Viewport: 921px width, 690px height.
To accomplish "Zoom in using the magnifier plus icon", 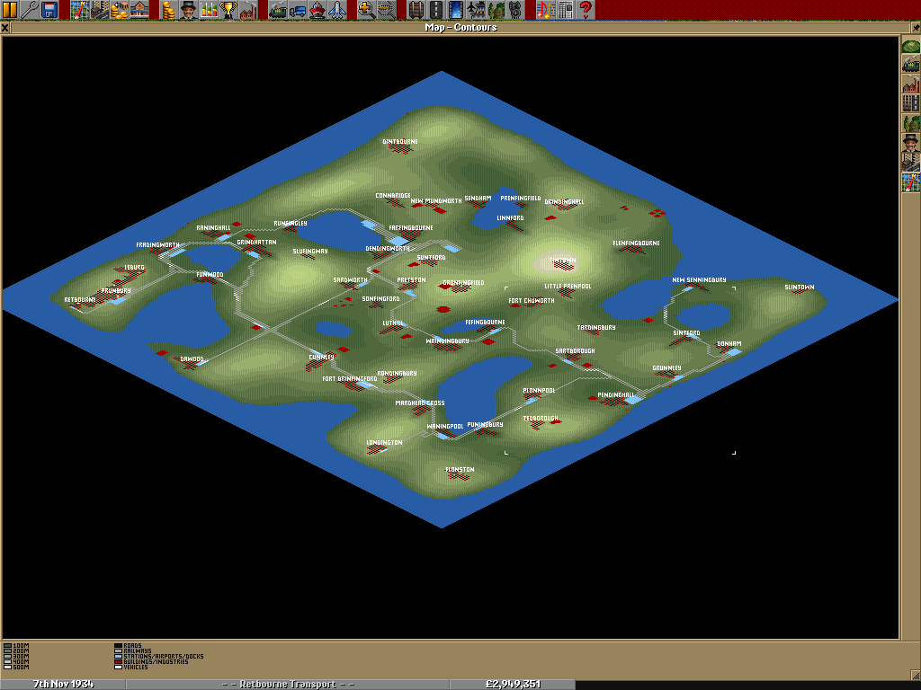I will tap(366, 9).
